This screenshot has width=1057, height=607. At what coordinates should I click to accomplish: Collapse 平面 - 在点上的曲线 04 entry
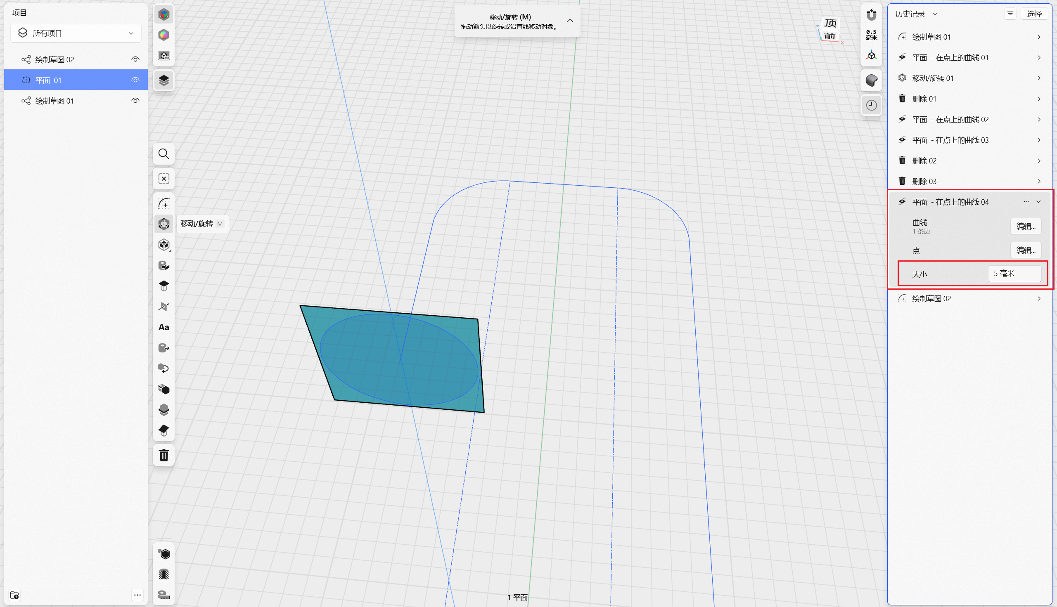point(1039,202)
